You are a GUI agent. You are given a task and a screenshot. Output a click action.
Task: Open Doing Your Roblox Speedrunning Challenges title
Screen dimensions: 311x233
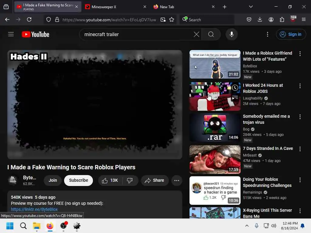coord(267,182)
